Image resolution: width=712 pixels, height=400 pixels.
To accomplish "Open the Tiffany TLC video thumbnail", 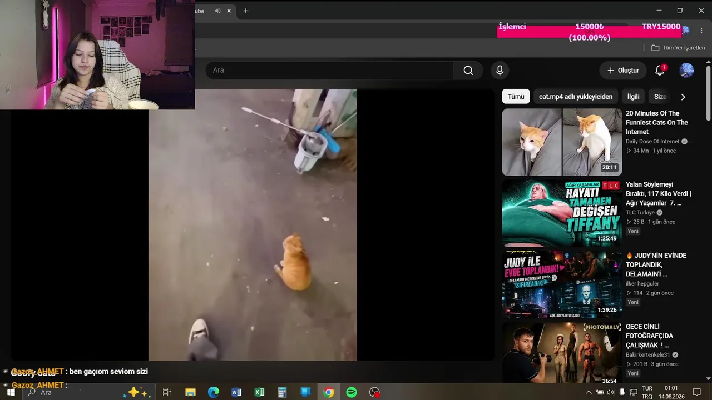I will coord(562,213).
